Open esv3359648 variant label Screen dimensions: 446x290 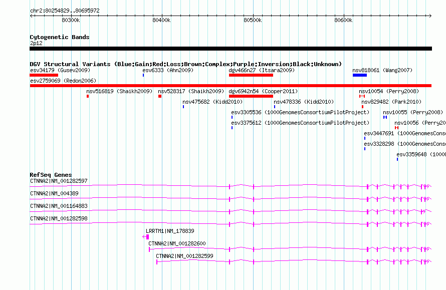(x=421, y=154)
